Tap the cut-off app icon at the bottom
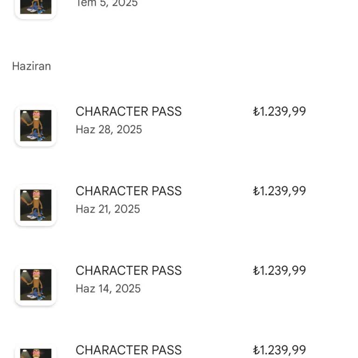 tap(36, 352)
